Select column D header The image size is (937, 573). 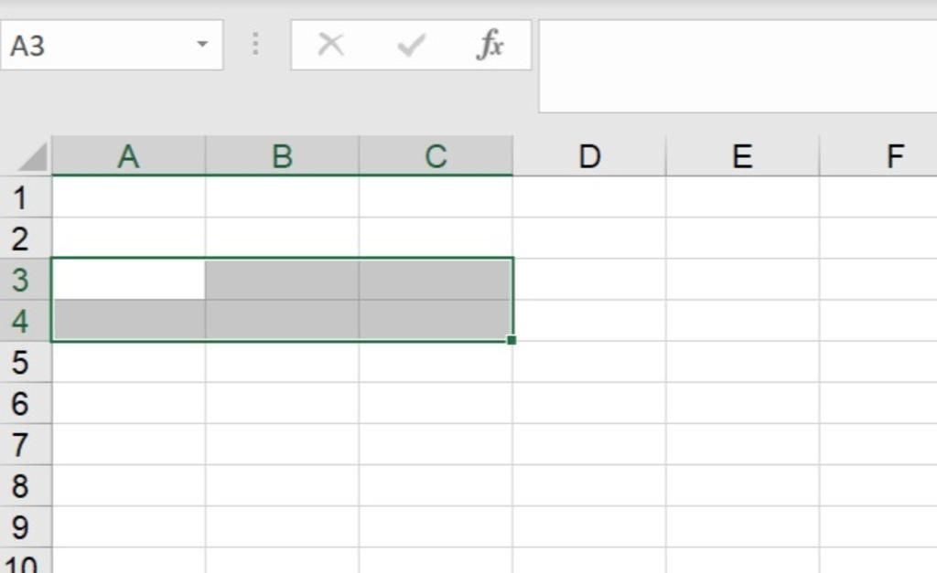point(589,156)
